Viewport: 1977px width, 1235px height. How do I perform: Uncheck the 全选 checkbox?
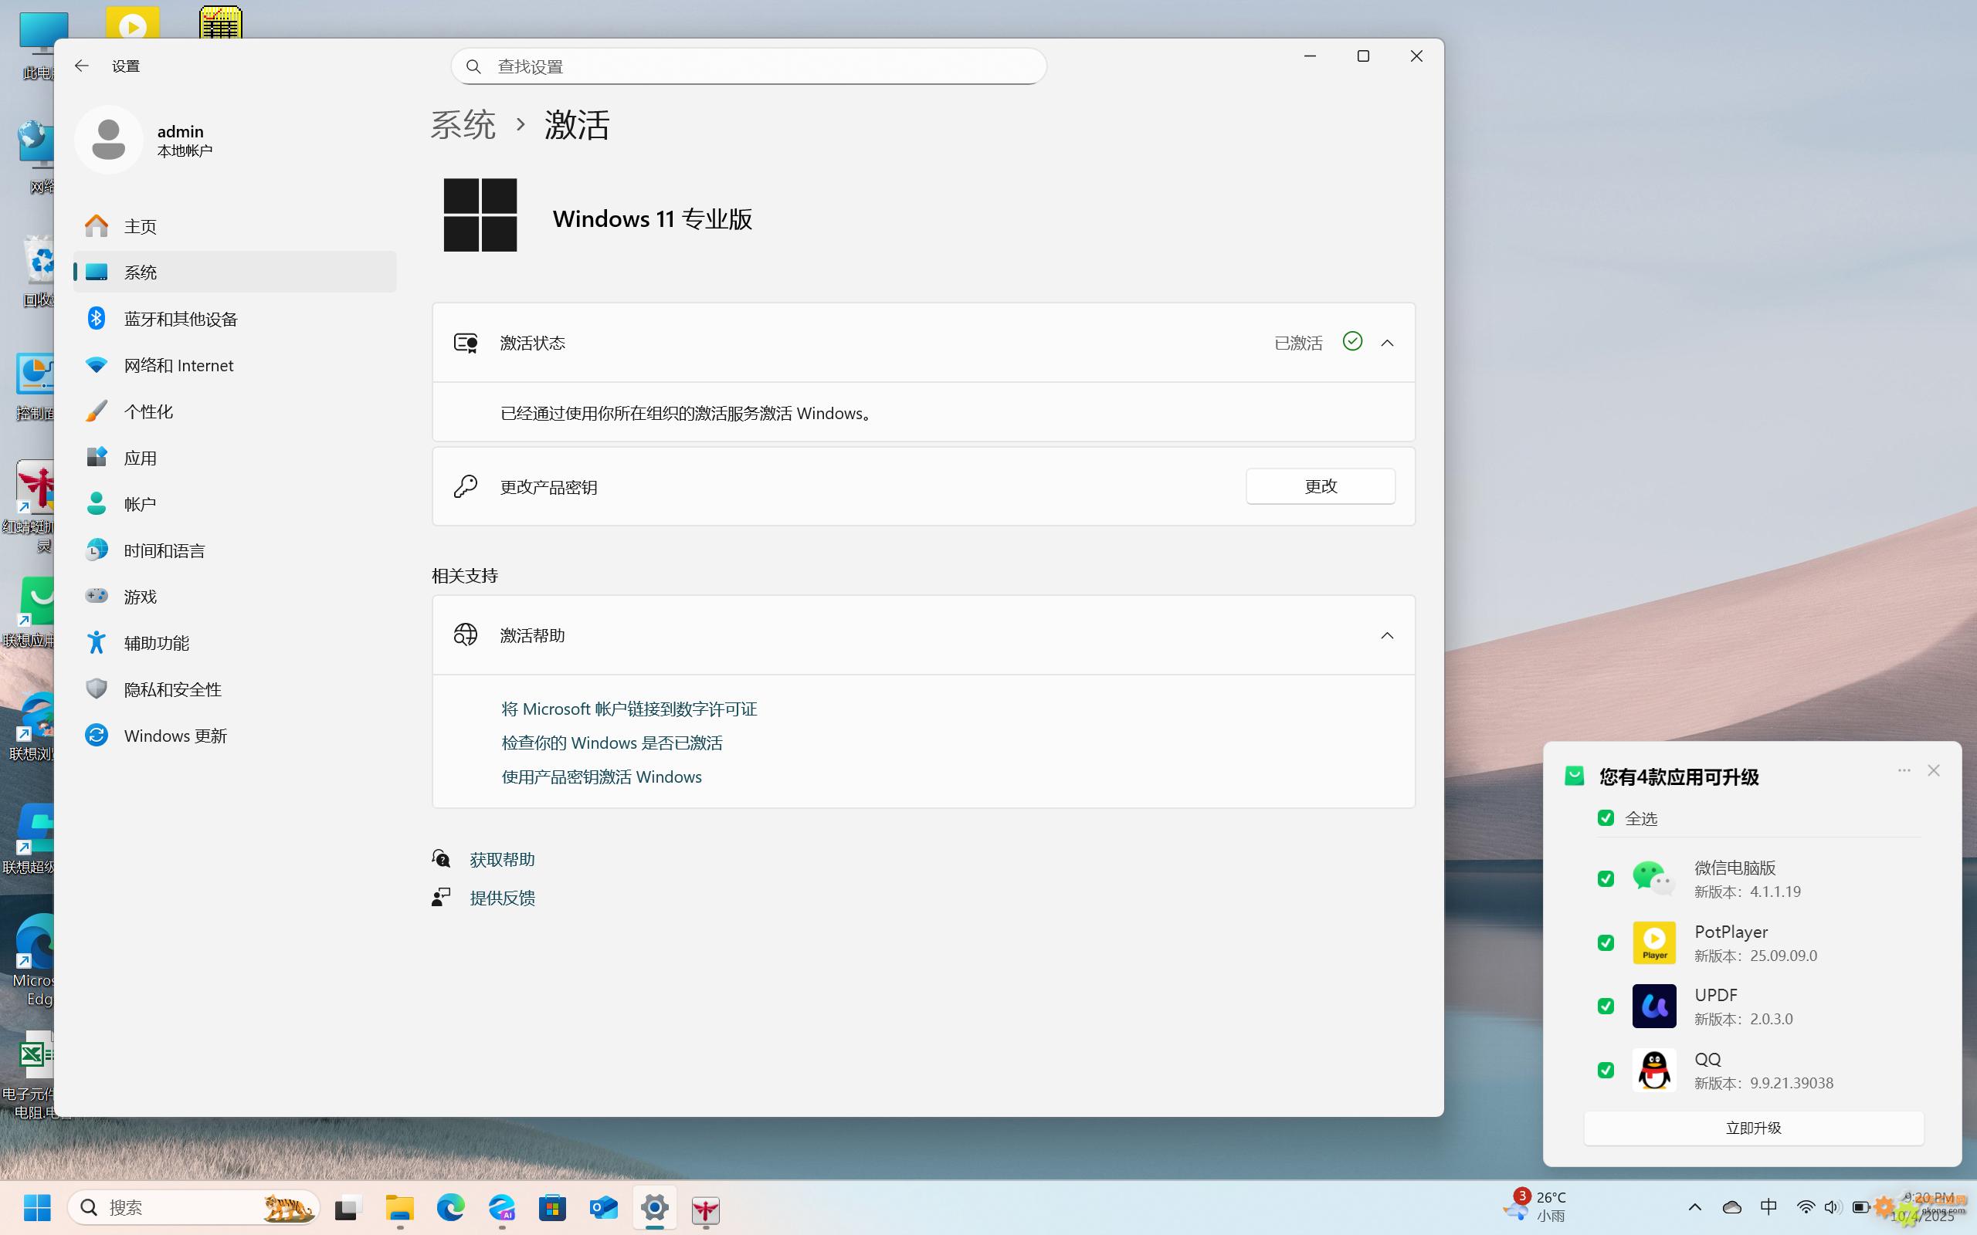(x=1606, y=817)
